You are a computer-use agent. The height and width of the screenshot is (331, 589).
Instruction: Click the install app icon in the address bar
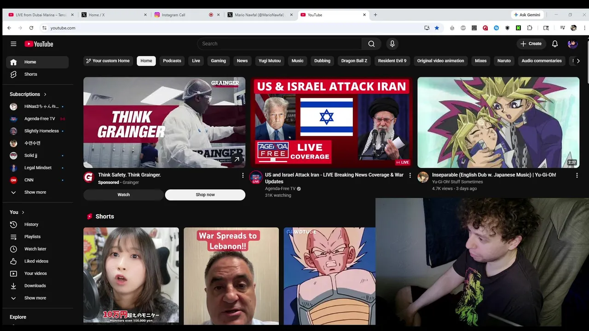[427, 28]
